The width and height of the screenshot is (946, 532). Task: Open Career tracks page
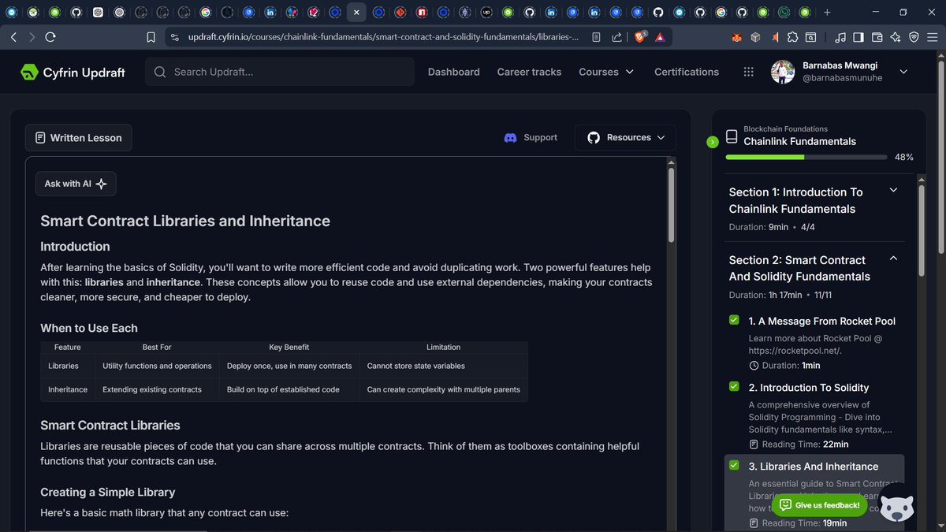click(529, 72)
